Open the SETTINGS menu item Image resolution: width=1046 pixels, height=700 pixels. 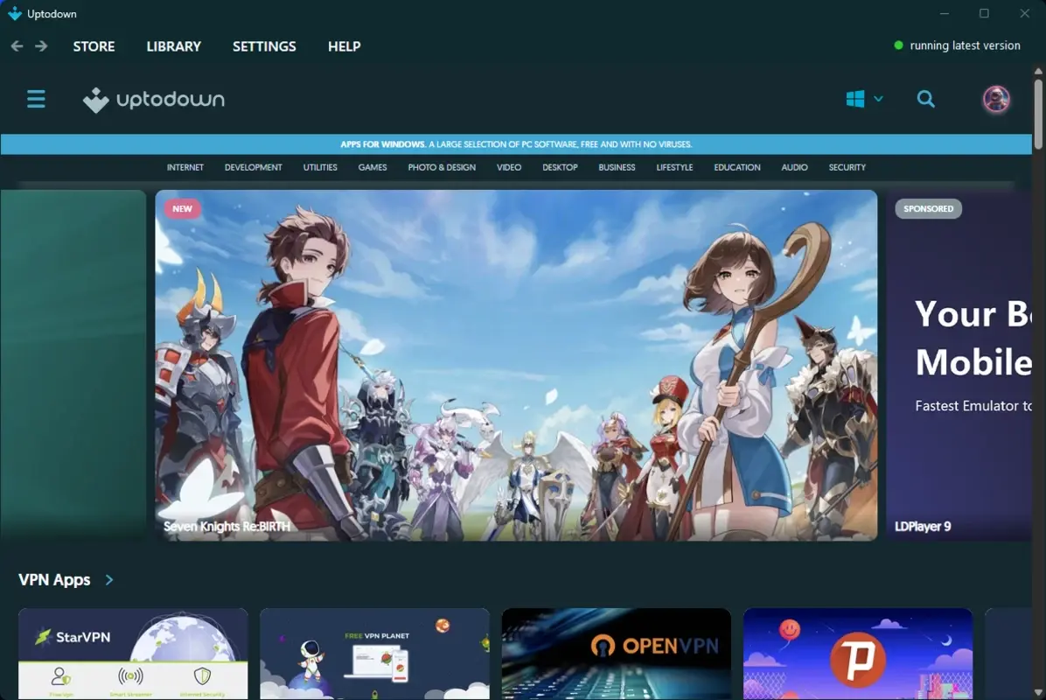tap(264, 46)
